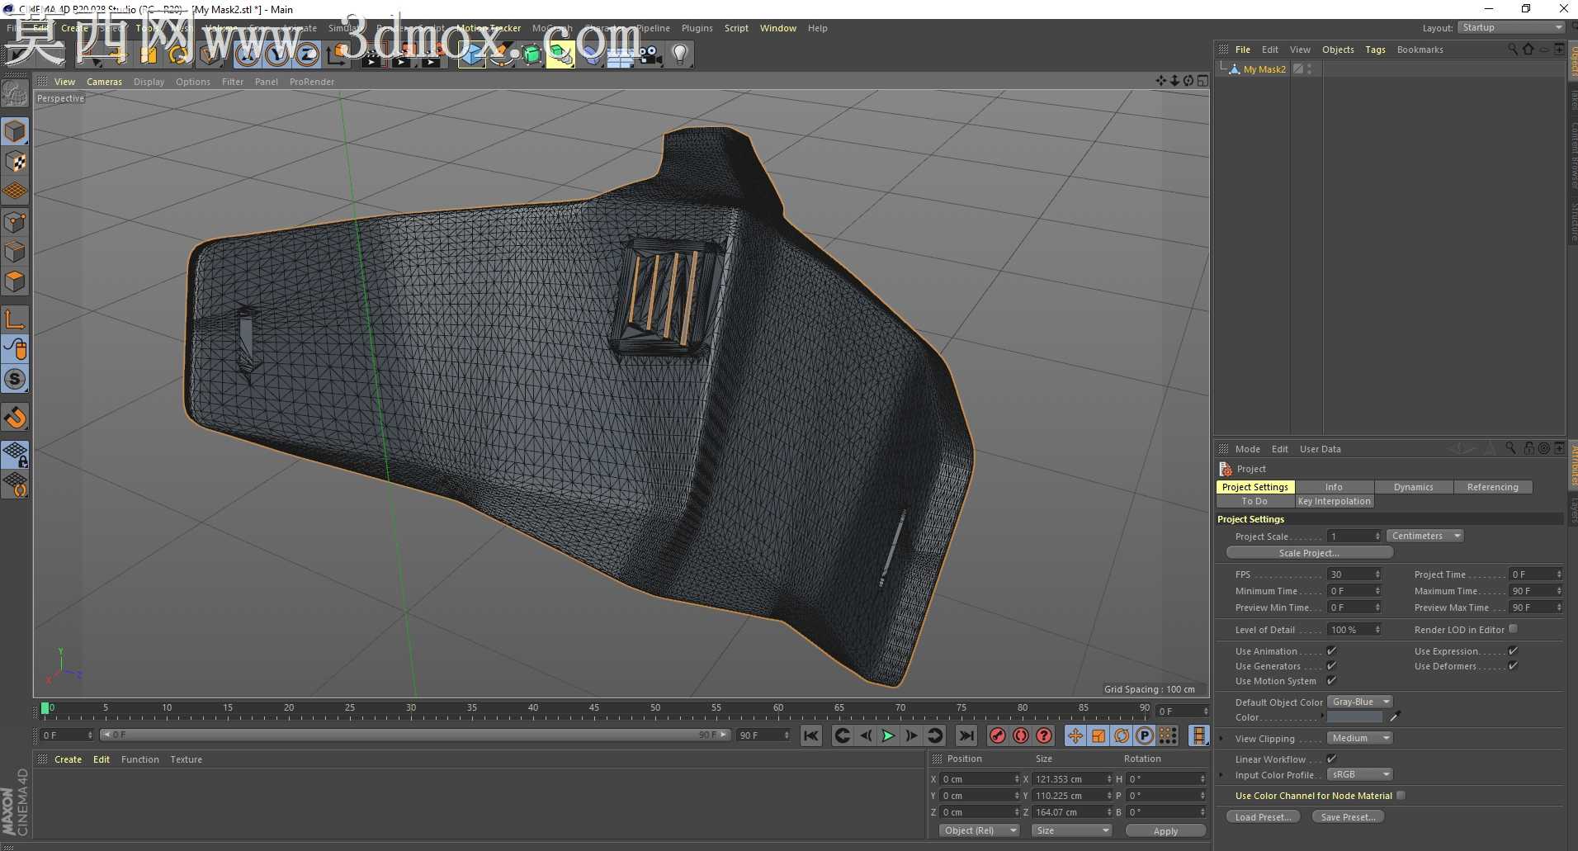Open the Tags menu in Object Manager
Screen dimensions: 1578x851
click(1375, 50)
